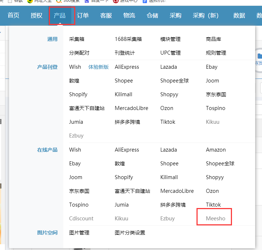The image size is (262, 250).
Task: Open Cdiscount online products
Action: pyautogui.click(x=81, y=219)
